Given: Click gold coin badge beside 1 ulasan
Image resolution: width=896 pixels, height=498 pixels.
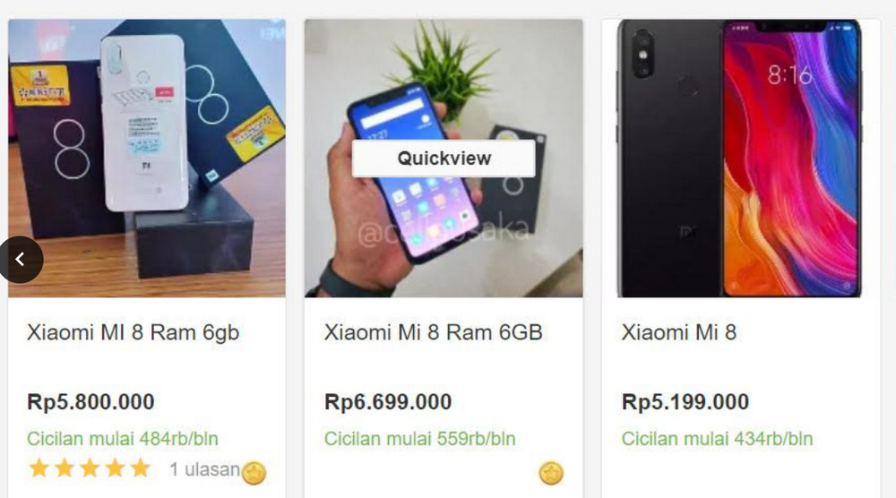Looking at the screenshot, I should coord(254,473).
